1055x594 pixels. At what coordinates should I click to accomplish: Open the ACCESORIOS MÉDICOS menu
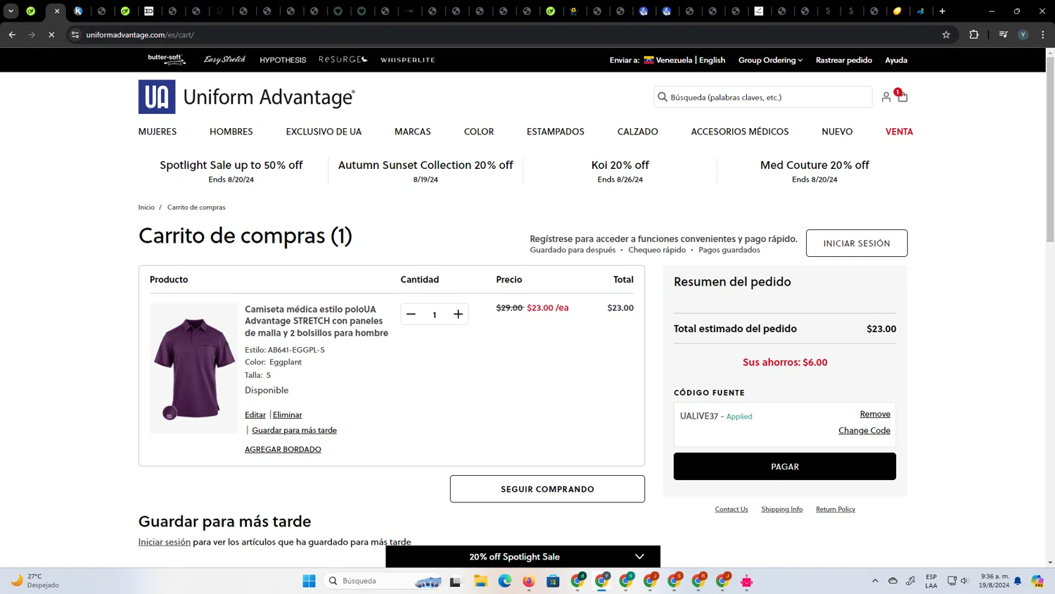pos(740,132)
